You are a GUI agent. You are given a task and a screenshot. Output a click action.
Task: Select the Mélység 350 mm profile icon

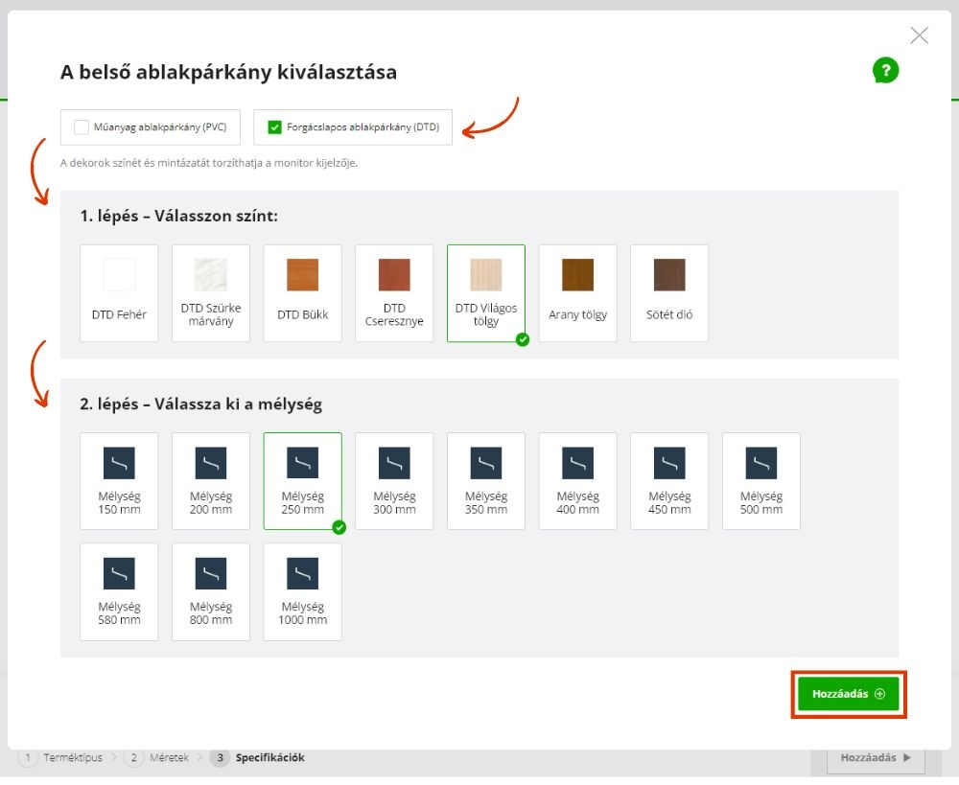point(486,463)
